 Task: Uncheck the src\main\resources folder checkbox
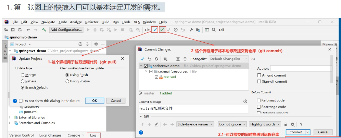click(x=151, y=71)
